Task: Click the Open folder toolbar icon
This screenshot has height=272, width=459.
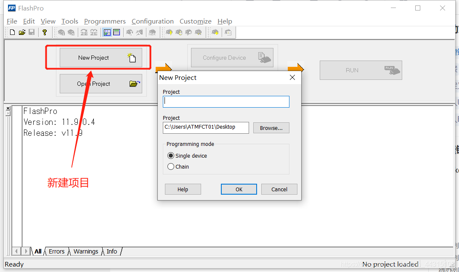Action: coord(22,32)
